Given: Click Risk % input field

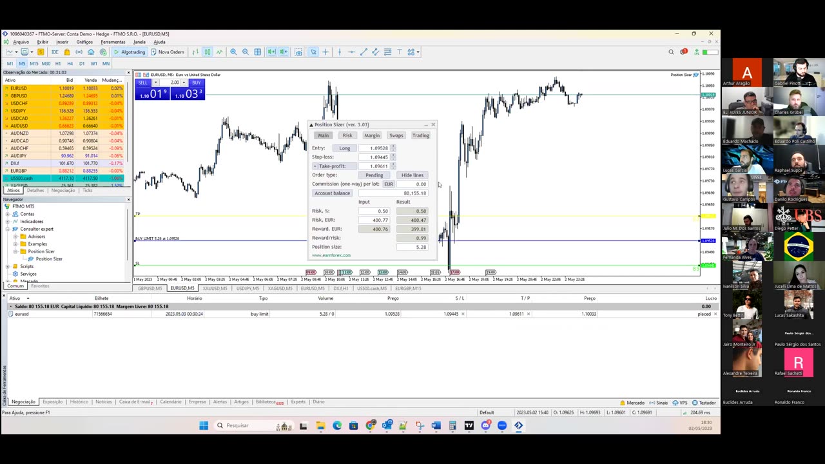Looking at the screenshot, I should pyautogui.click(x=375, y=211).
